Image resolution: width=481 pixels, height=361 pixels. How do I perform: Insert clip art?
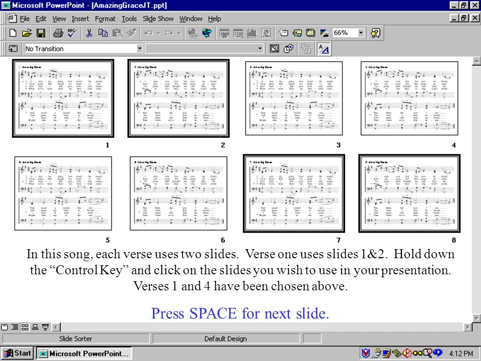pyautogui.click(x=266, y=33)
